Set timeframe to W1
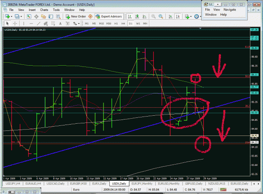Screen dimensions: 263x194 point(138,24)
